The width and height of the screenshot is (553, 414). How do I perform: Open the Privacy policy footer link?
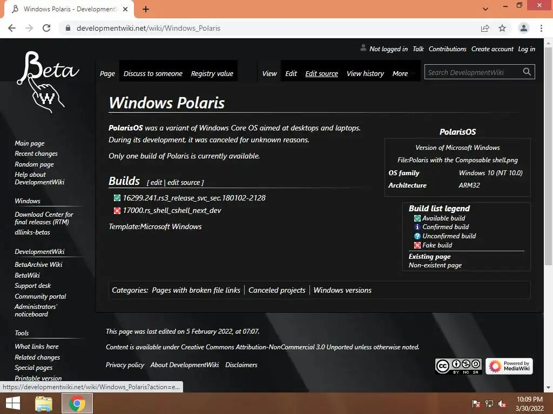[125, 365]
